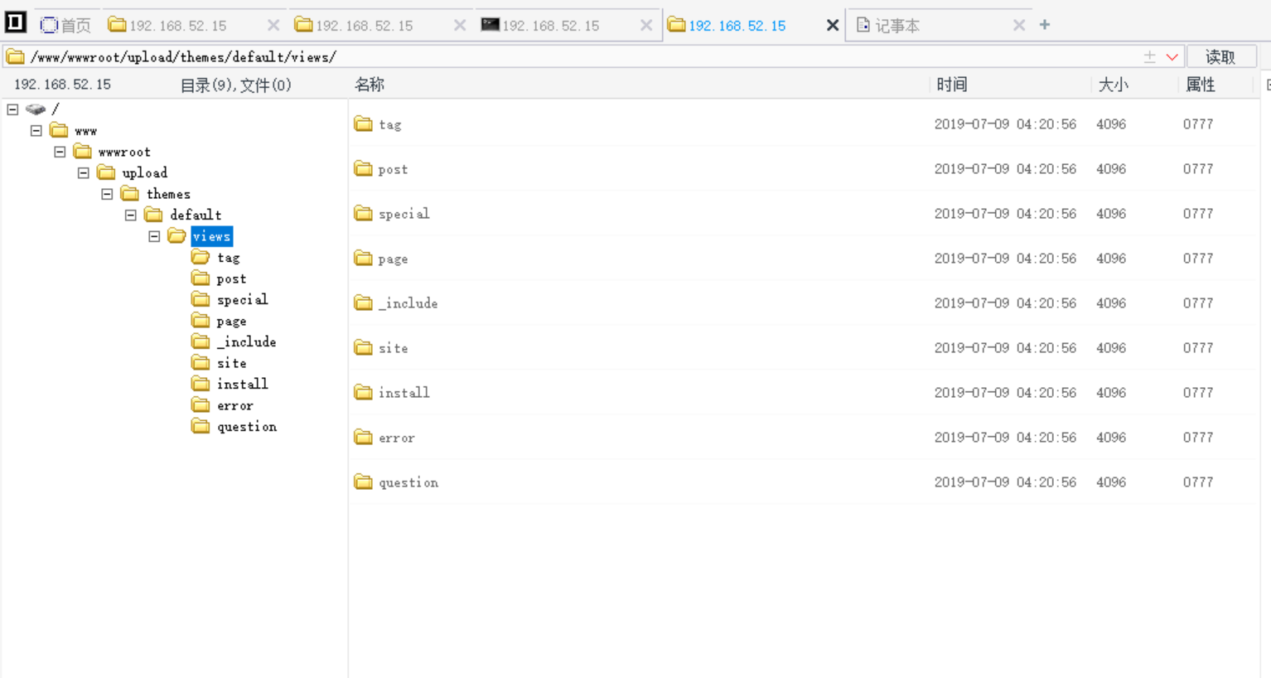The height and width of the screenshot is (678, 1271).
Task: Add a new tab with plus button
Action: click(x=1045, y=25)
